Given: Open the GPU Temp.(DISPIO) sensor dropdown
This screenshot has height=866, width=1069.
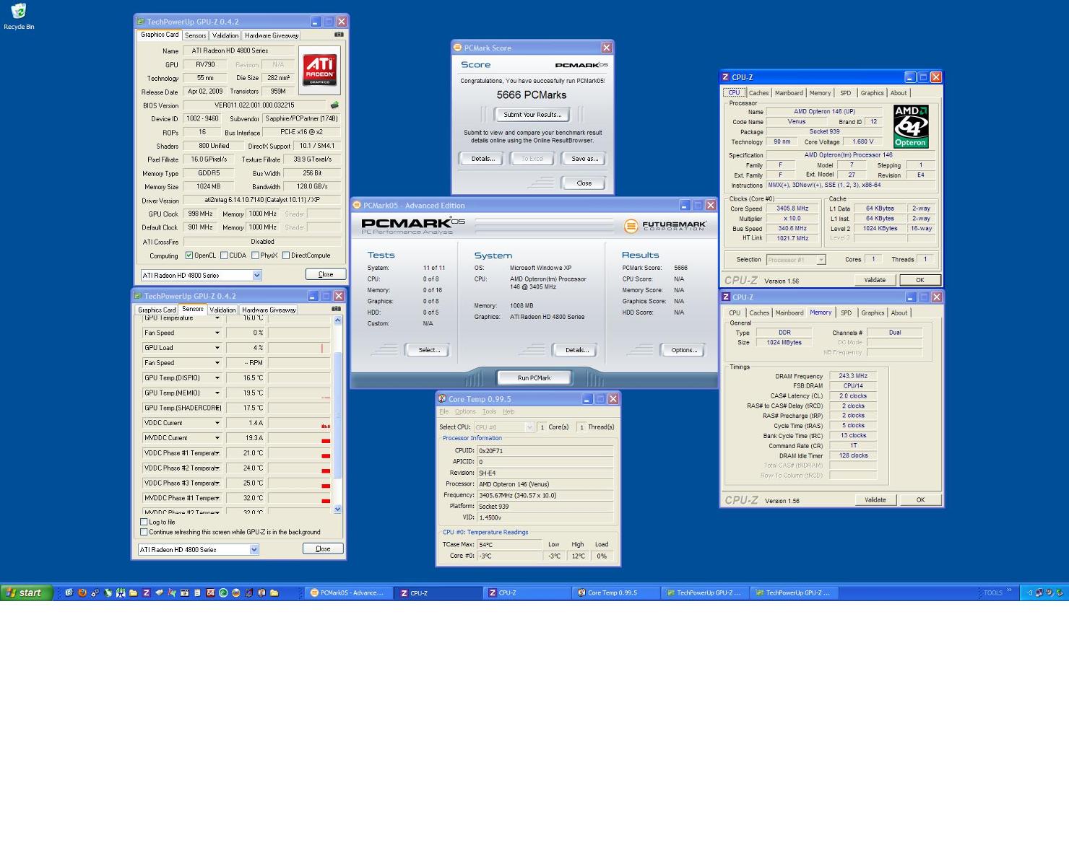Looking at the screenshot, I should click(x=217, y=378).
